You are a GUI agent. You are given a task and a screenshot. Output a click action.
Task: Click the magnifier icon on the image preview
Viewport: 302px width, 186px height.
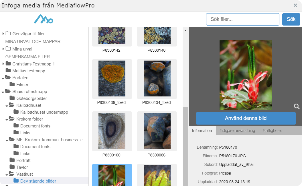coord(297,106)
